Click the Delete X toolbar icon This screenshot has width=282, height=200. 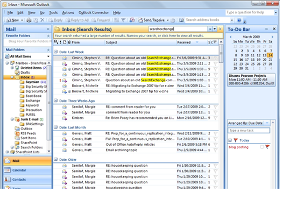43,20
